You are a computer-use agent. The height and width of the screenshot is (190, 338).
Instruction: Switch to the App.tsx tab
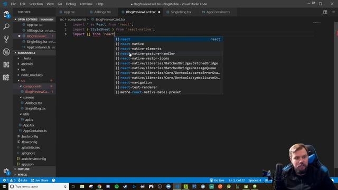(69, 12)
